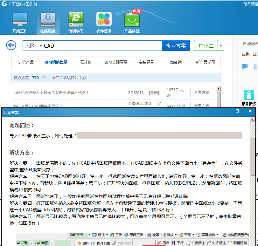Click results list scrollbar up arrow
The image size is (258, 246).
[218, 89]
